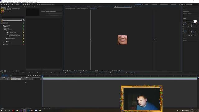Viewport: 199px width, 112px height.
Task: Click the Windows Start button
Action: [2, 110]
